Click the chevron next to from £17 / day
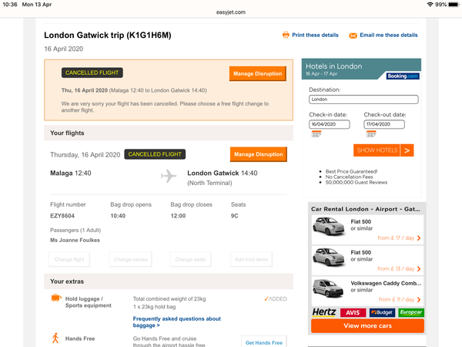 pyautogui.click(x=419, y=238)
